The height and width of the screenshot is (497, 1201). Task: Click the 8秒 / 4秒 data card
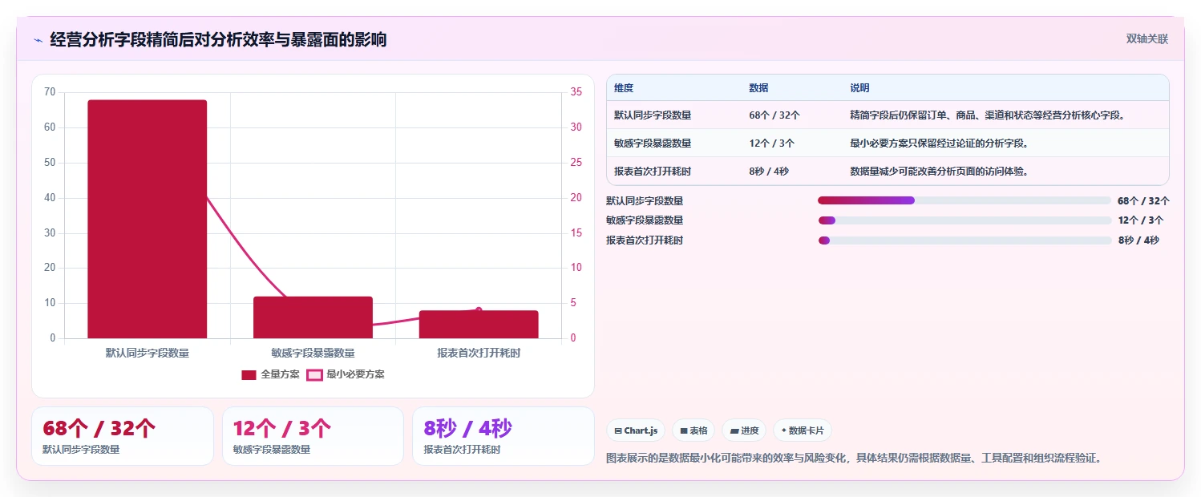(x=503, y=436)
